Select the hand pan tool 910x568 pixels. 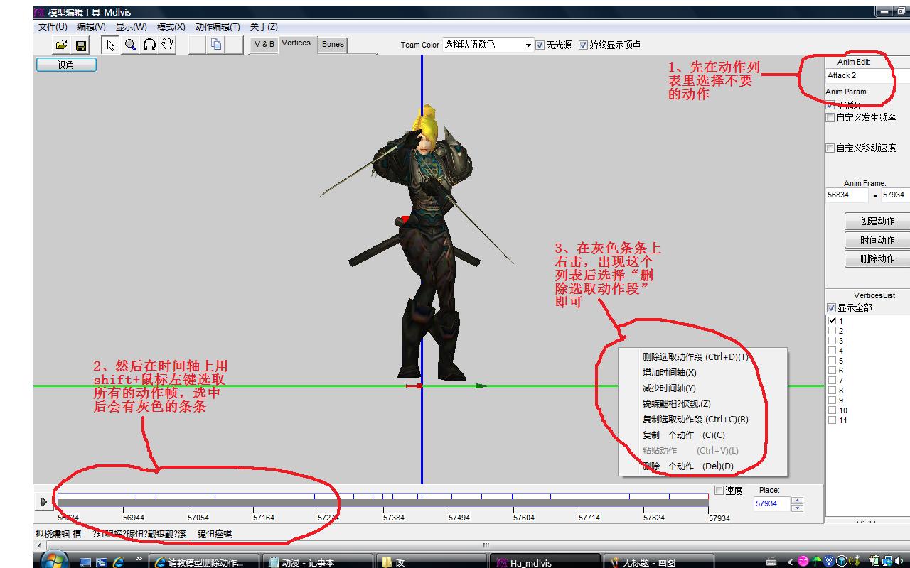pos(168,45)
